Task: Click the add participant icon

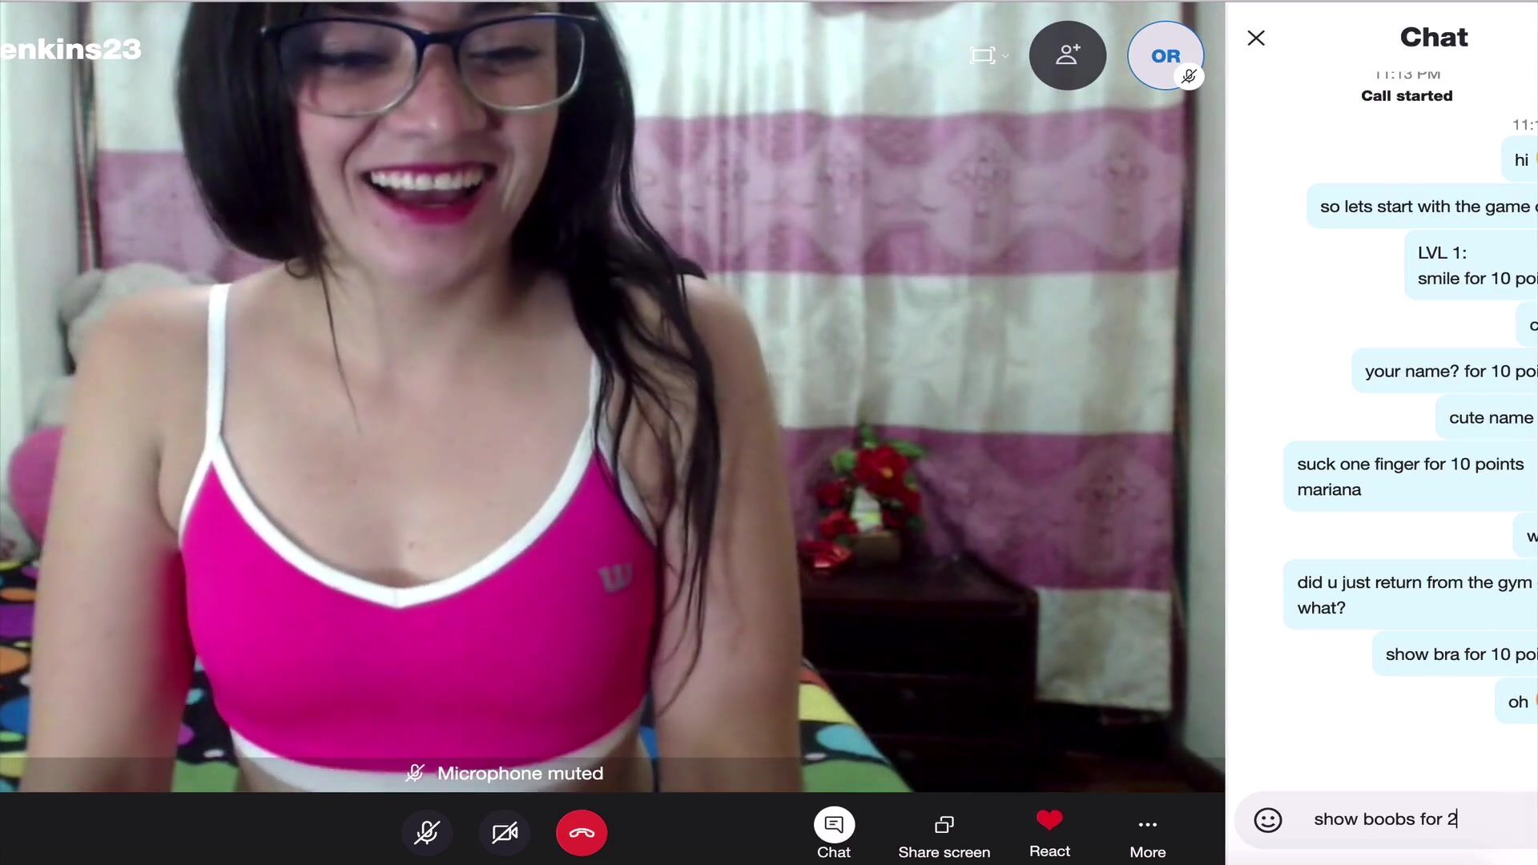Action: [1068, 55]
